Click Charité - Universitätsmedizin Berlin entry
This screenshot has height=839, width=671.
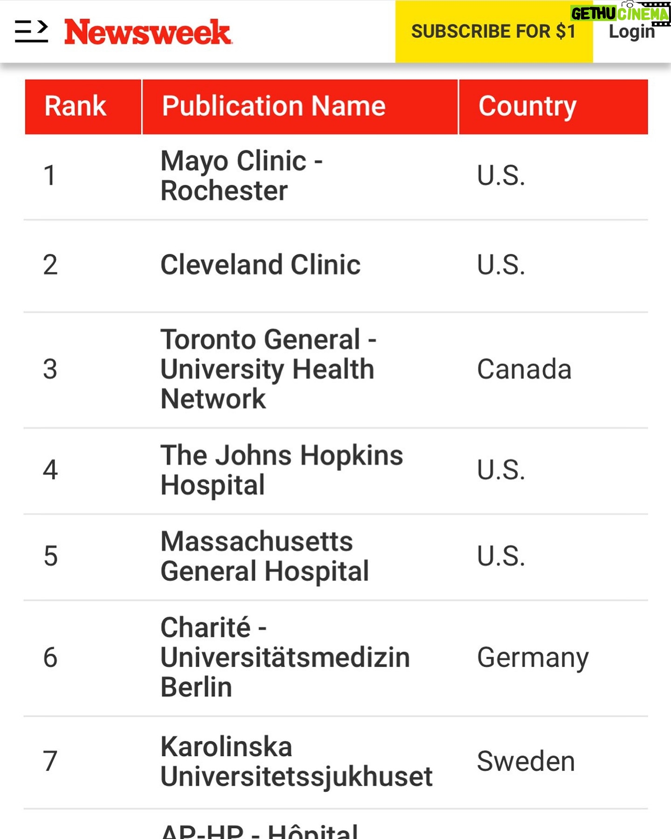(x=285, y=657)
